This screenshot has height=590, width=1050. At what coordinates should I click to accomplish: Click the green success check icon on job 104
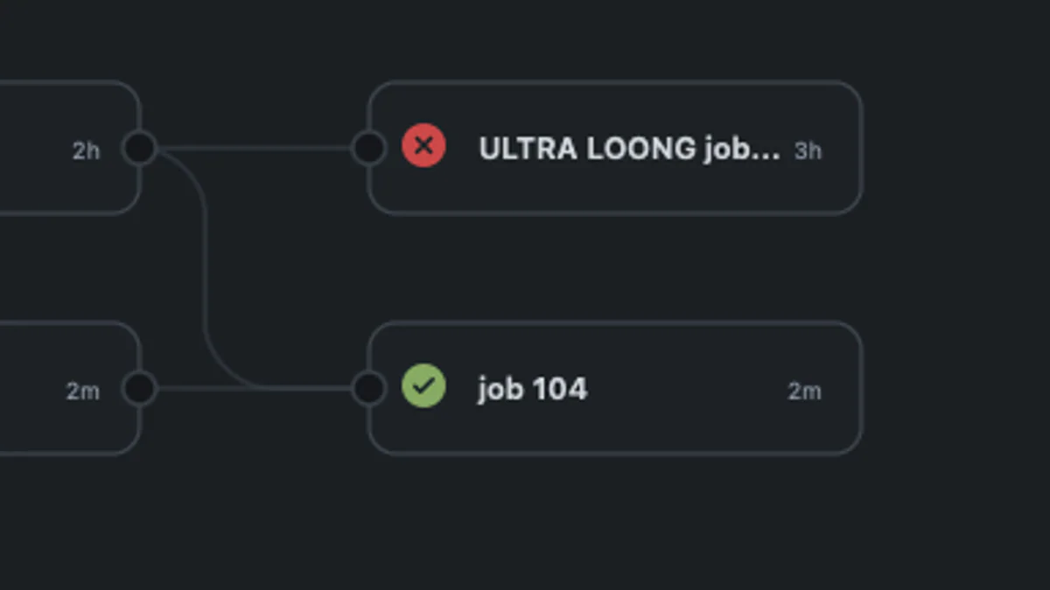coord(423,387)
